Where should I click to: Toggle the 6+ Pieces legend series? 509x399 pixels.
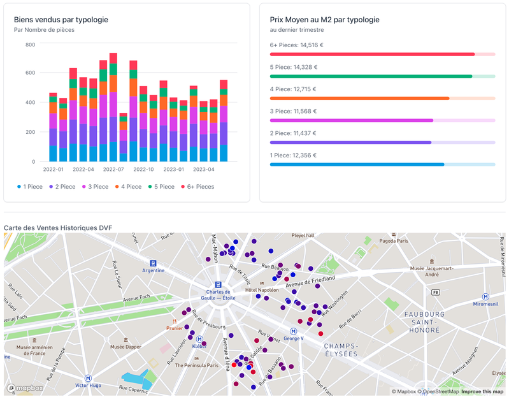(197, 187)
